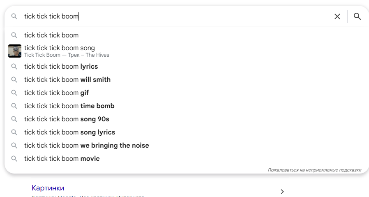
Task: Open the 'Картинки' link
Action: click(48, 188)
